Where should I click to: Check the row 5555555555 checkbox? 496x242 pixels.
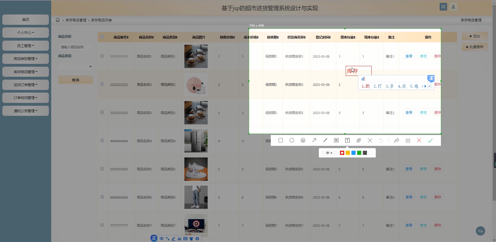[x=102, y=169]
